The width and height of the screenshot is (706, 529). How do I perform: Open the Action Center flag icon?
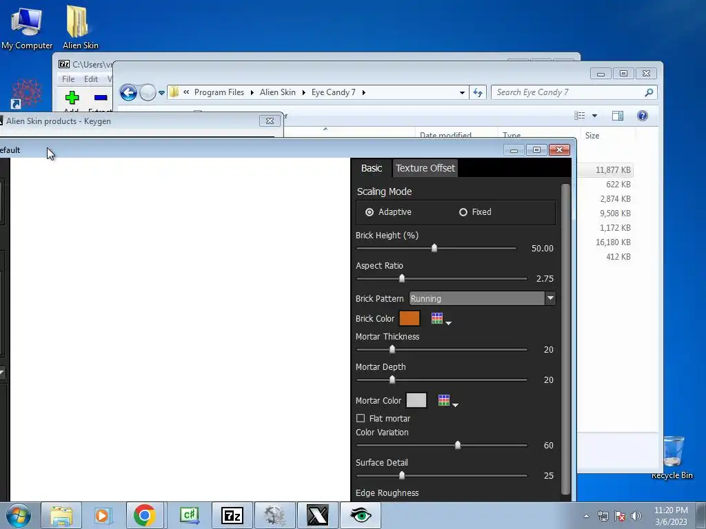pyautogui.click(x=620, y=516)
